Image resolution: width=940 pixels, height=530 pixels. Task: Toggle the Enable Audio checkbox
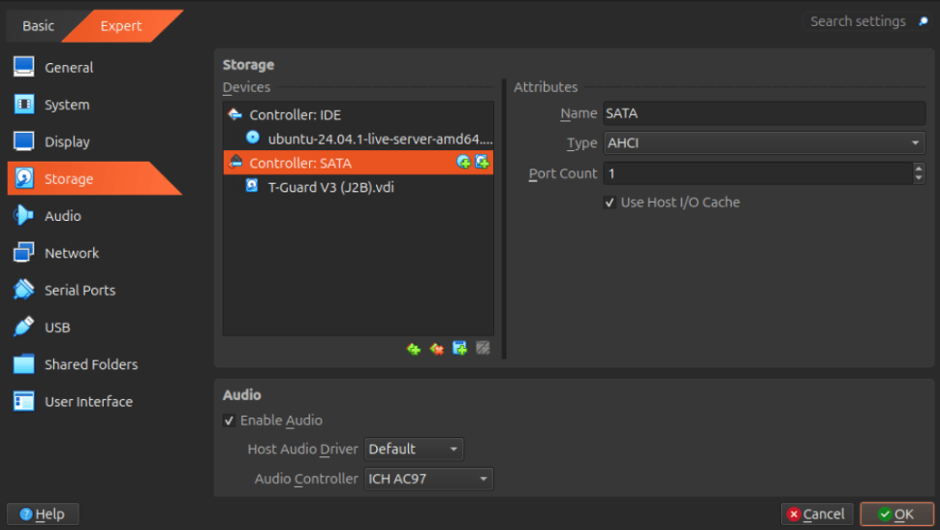click(229, 421)
